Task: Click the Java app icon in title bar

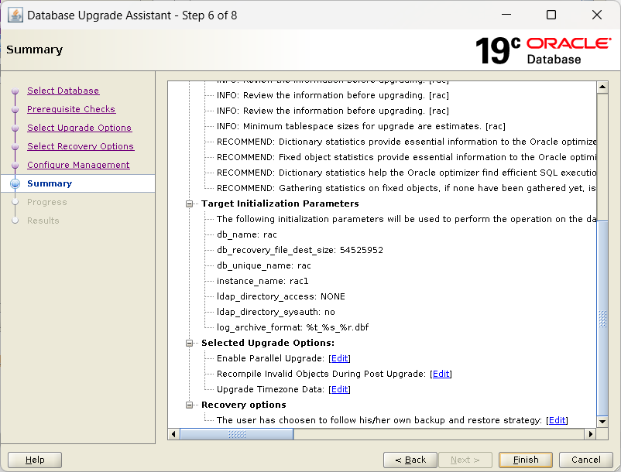Action: click(15, 15)
